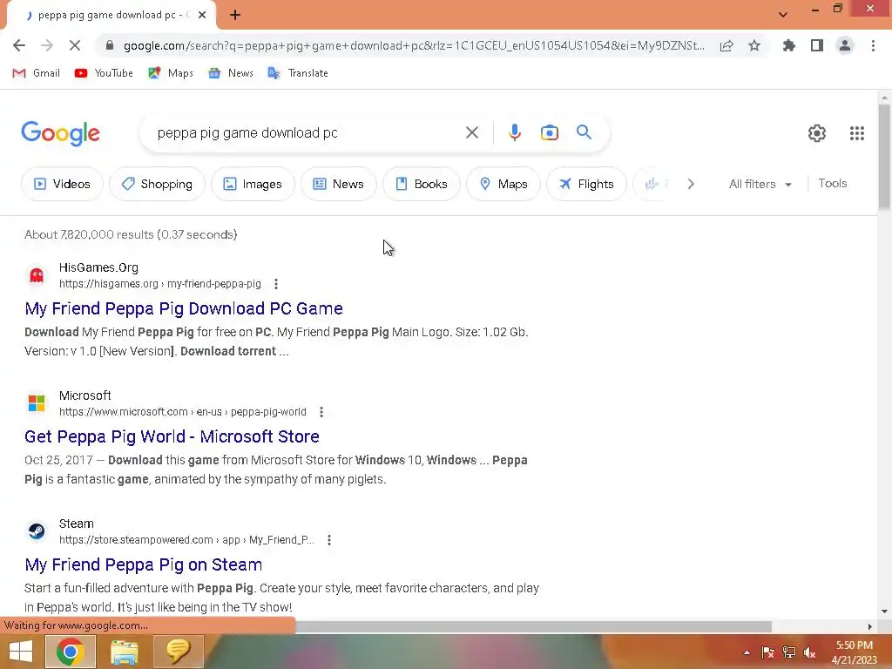
Task: Close the peppa pig search tab
Action: (202, 15)
